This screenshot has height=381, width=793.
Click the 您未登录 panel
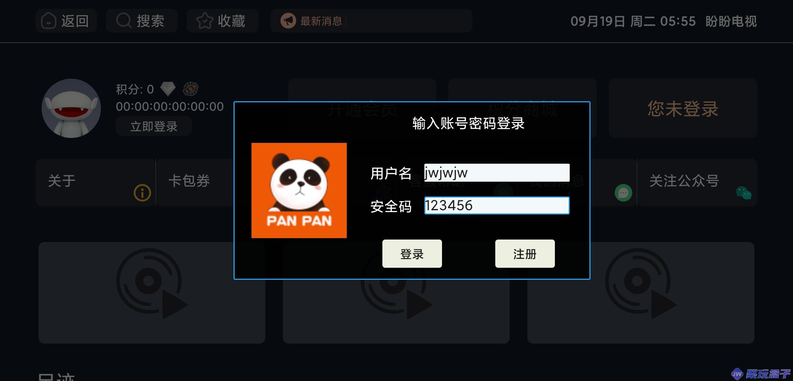[x=683, y=108]
